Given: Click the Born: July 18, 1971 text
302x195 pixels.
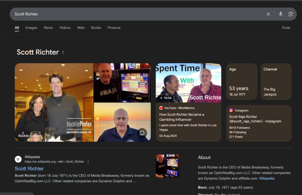Looking at the screenshot, I should (x=226, y=188).
